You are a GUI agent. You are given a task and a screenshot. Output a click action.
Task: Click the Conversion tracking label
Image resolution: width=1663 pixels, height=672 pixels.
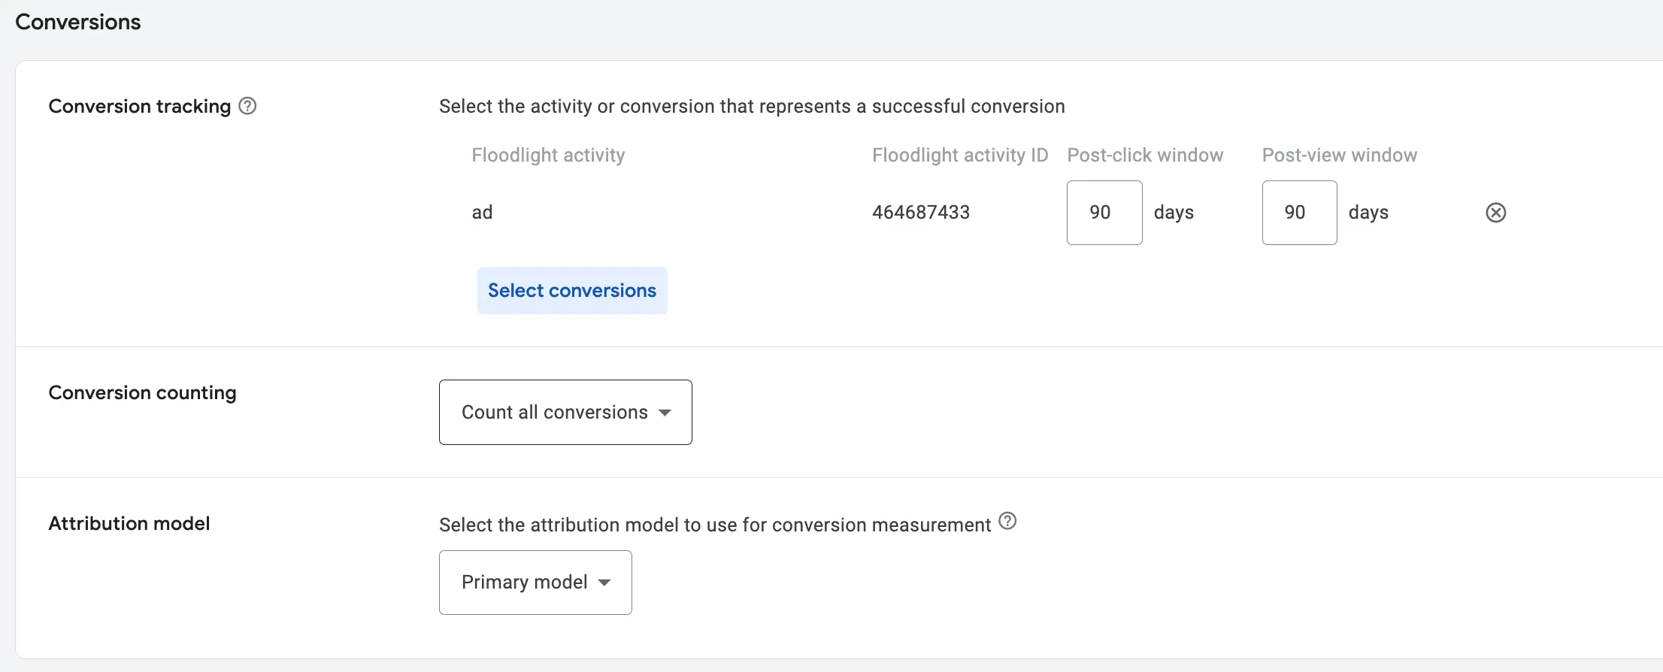[140, 106]
